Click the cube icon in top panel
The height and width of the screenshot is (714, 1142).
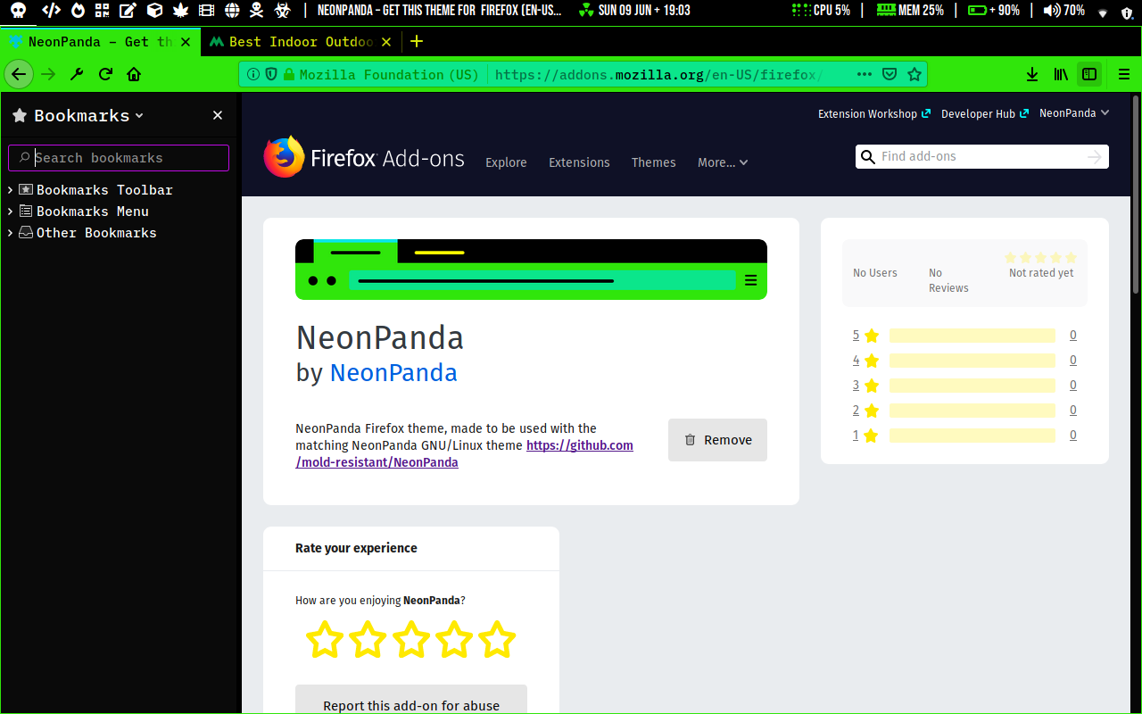pyautogui.click(x=155, y=11)
